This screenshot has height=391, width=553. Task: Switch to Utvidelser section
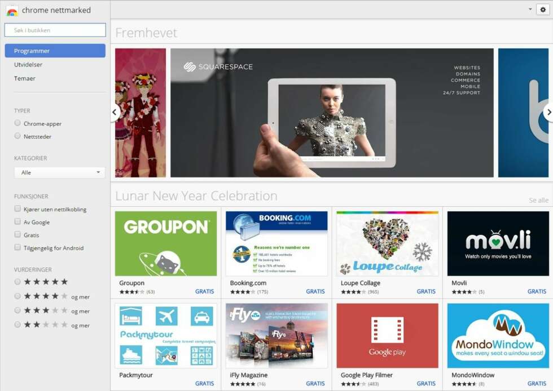tap(28, 64)
